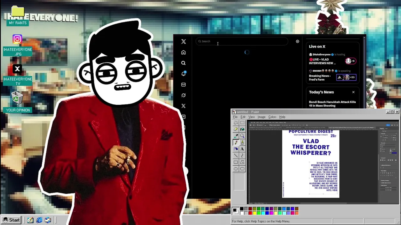Select the Magnifier tool in Paint

242,136
